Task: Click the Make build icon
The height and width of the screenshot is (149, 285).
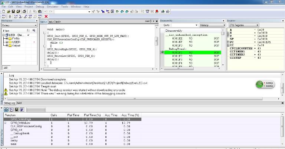Action: tap(147, 11)
